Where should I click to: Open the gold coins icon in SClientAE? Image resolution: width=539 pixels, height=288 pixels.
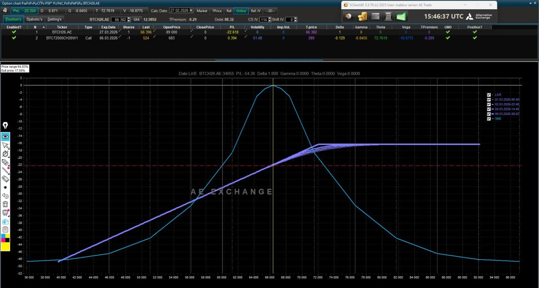[x=362, y=17]
